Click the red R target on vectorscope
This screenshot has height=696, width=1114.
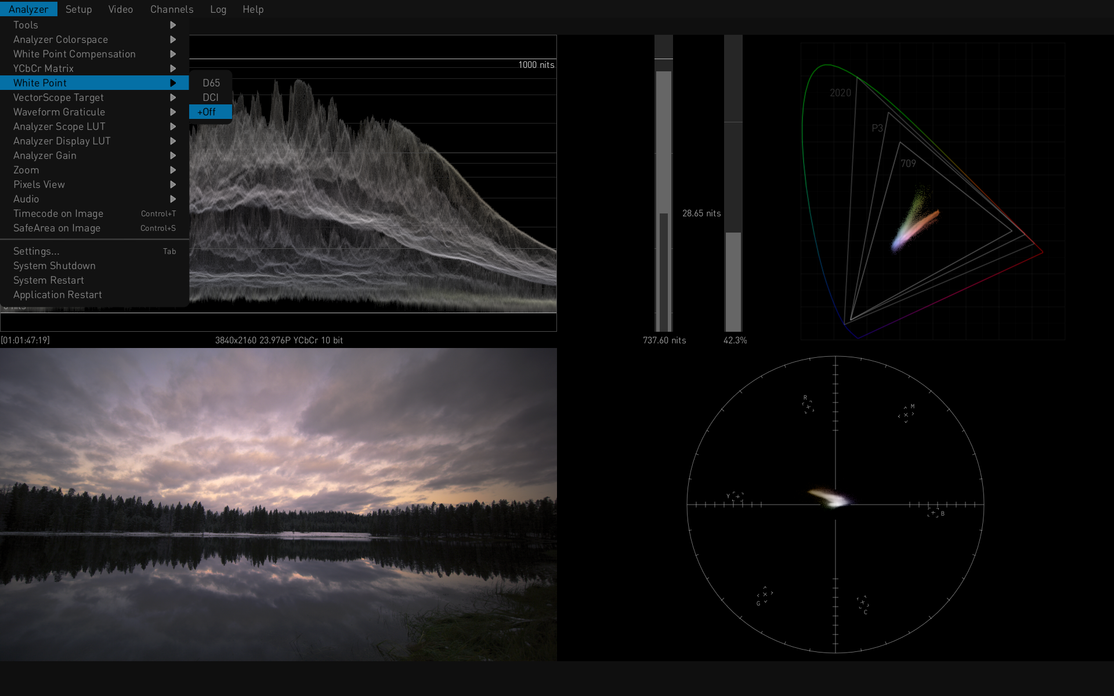click(808, 407)
